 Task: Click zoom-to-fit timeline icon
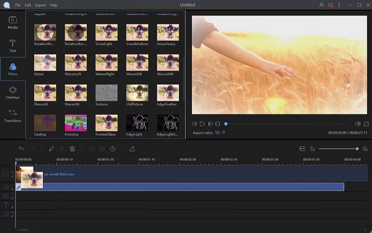pyautogui.click(x=303, y=149)
